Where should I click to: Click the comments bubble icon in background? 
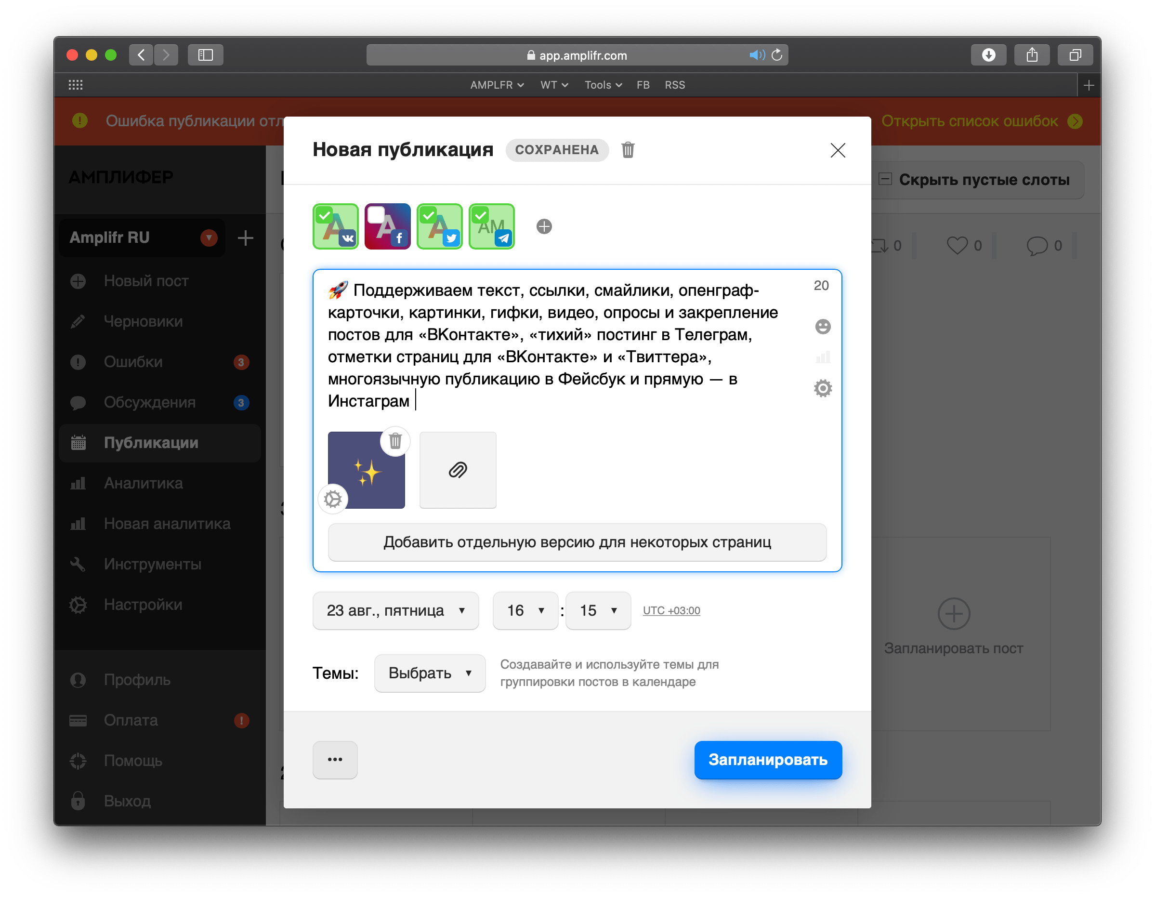(x=1037, y=245)
